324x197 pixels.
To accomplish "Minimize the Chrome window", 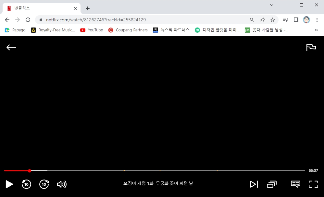I will (287, 5).
